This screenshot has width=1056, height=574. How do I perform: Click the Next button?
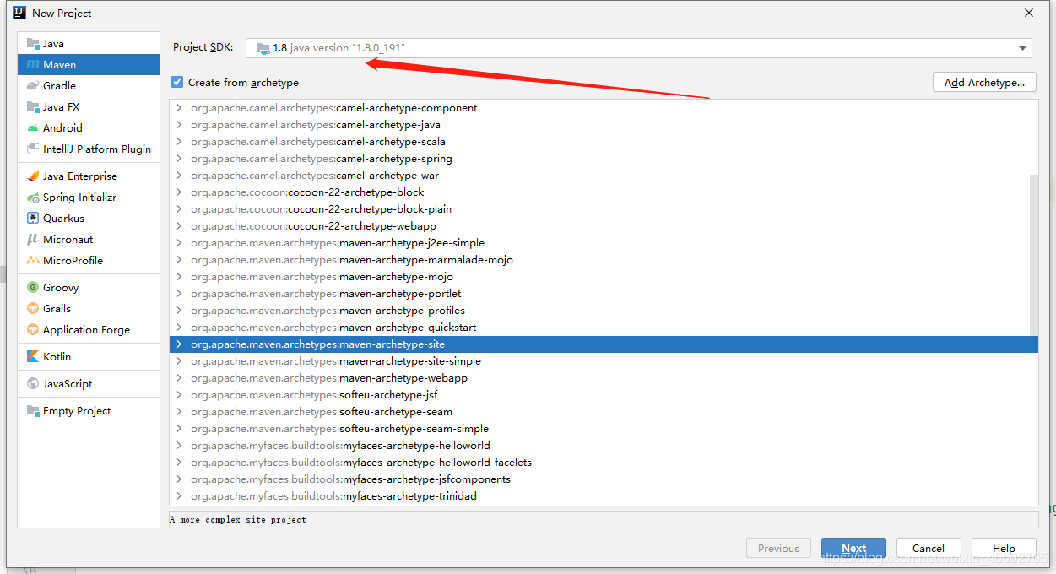pos(853,549)
